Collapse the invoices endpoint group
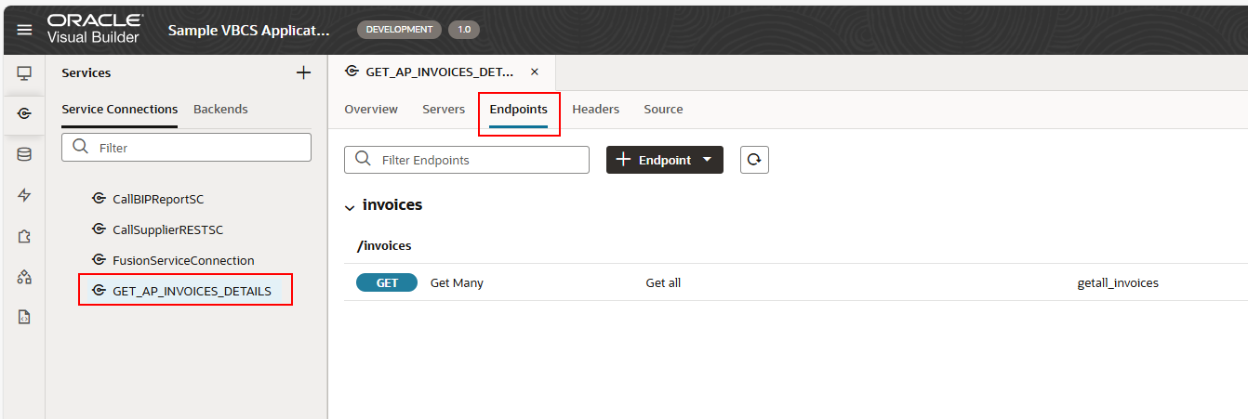 [x=350, y=206]
